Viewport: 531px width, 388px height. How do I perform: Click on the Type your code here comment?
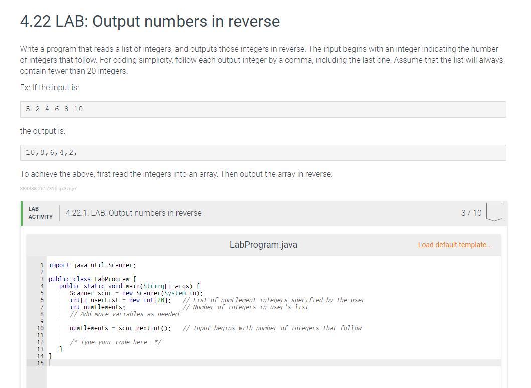pyautogui.click(x=115, y=342)
